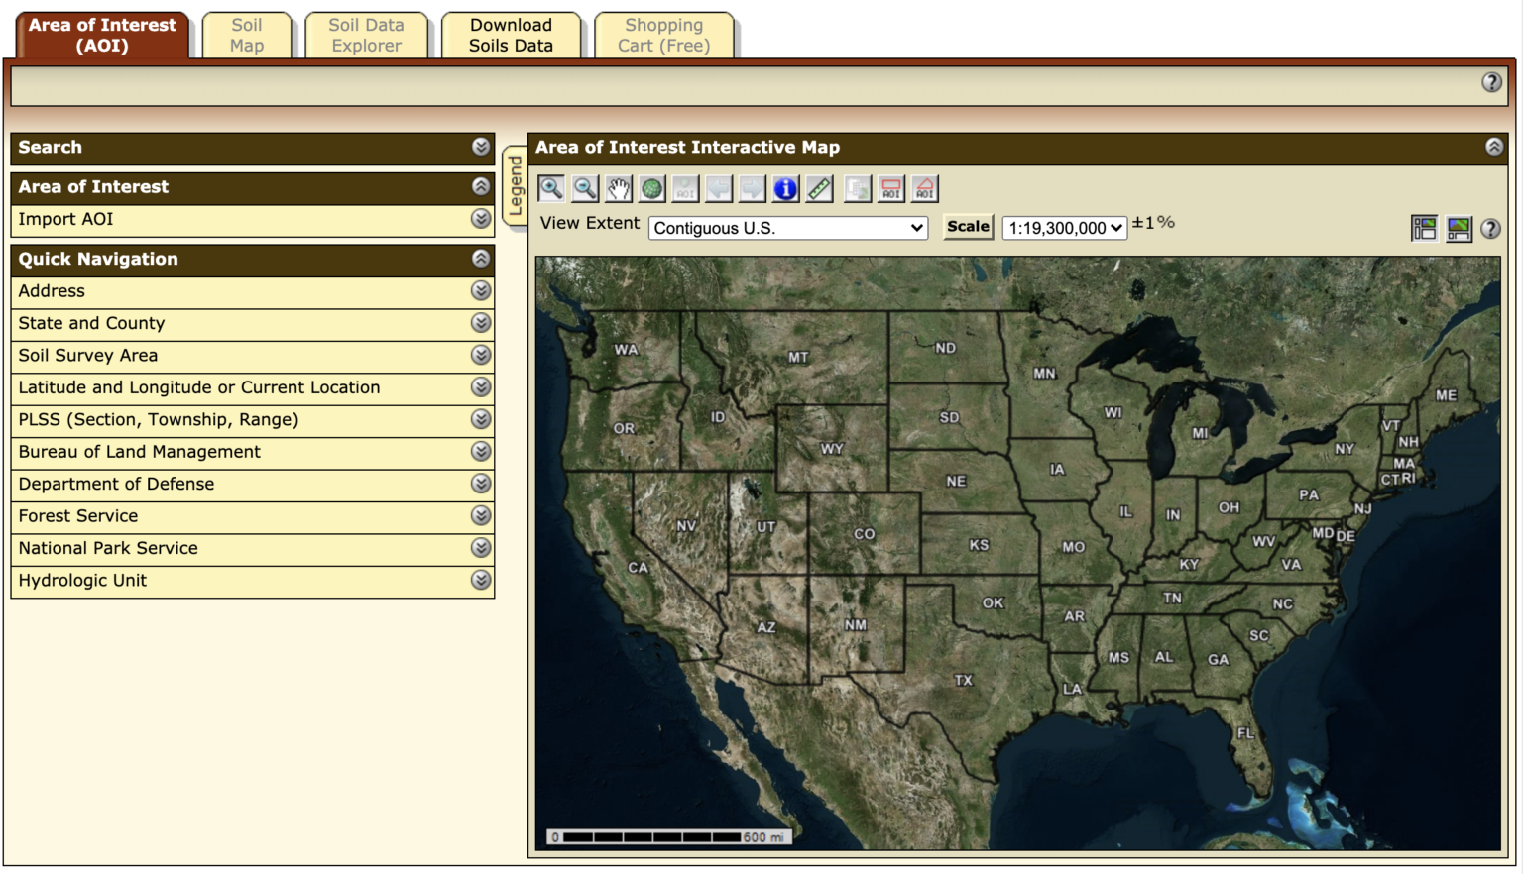Screen dimensions: 1523x874
Task: Open the map scale dropdown
Action: click(1063, 226)
